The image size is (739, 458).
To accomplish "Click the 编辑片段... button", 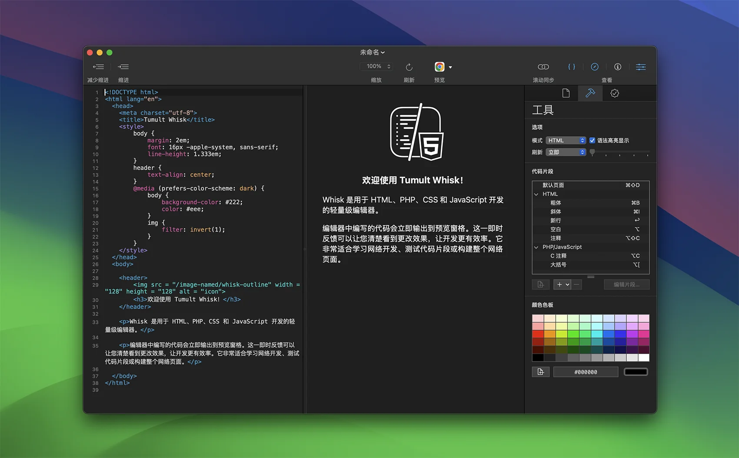I will pos(626,284).
